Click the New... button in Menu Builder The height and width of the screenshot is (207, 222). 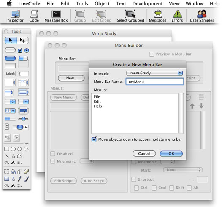click(x=71, y=78)
